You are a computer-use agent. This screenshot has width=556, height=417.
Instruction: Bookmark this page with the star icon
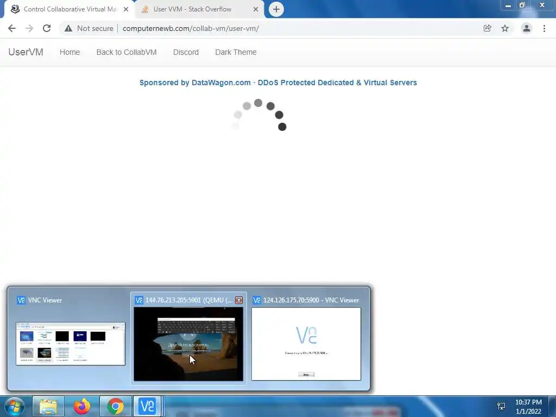(x=505, y=28)
